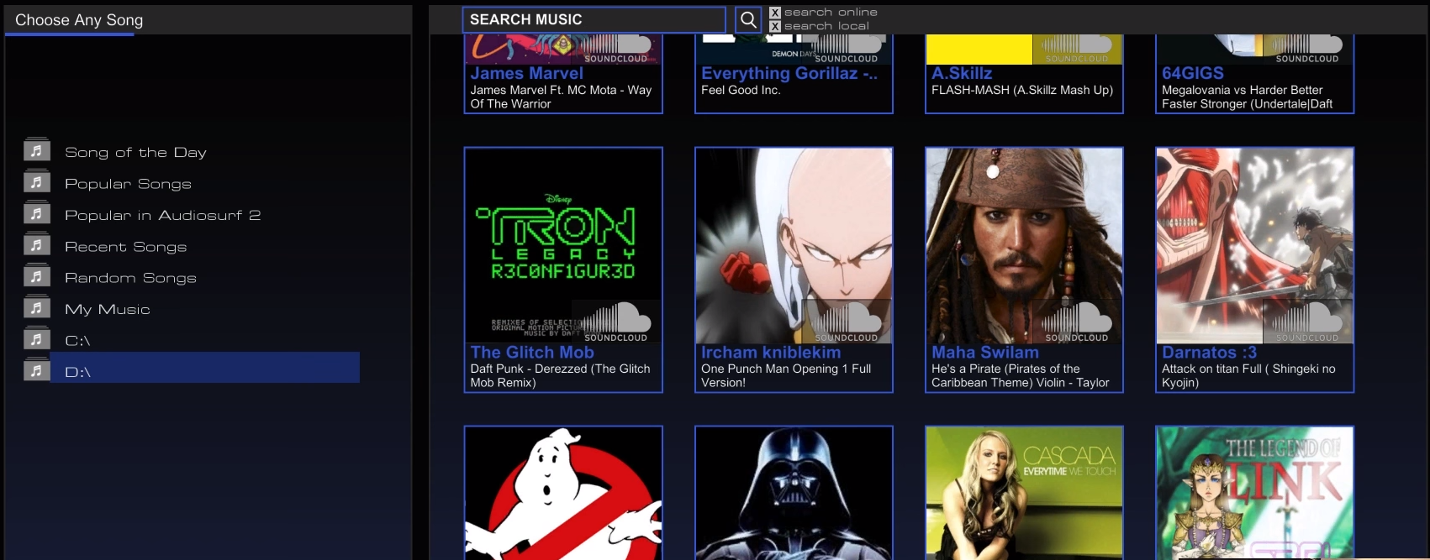Click the magnifier search button
The image size is (1430, 560).
tap(748, 19)
